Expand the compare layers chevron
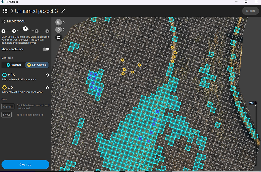This screenshot has width=261, height=172. point(64,22)
